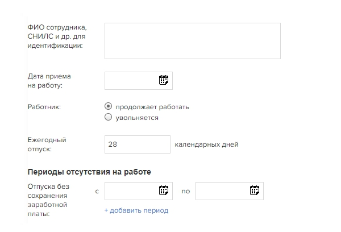This screenshot has width=341, height=232.
Task: Click the "по" label between the date fields
Action: [x=186, y=192]
